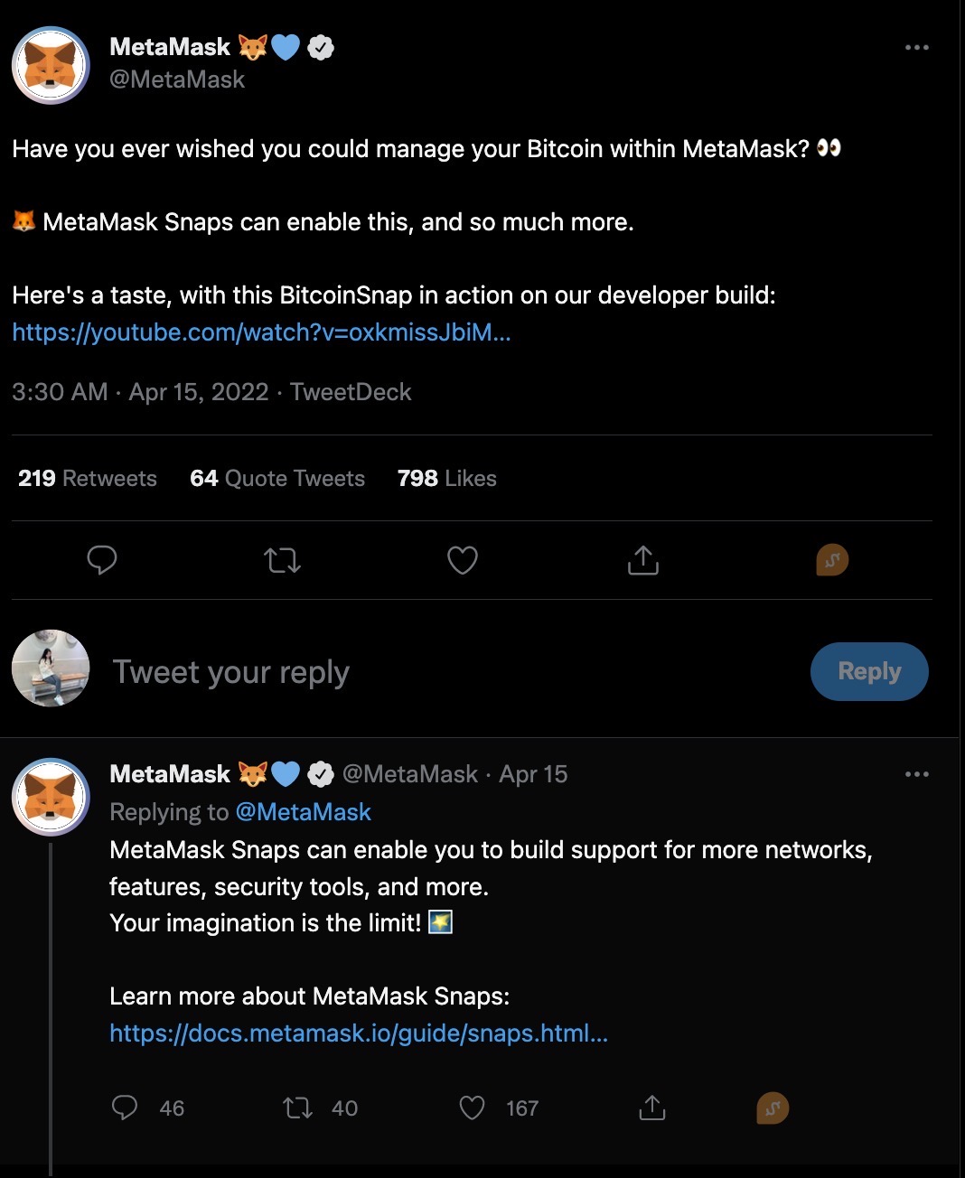Comment on the reply tweet with 46 replies

click(125, 1108)
